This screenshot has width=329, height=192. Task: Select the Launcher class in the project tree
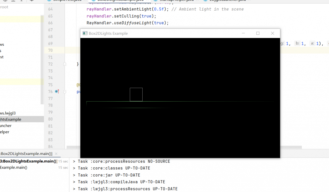click(x=6, y=126)
